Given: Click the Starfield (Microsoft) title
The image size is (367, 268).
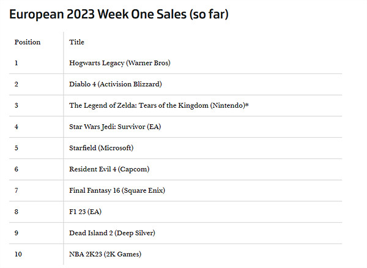Looking at the screenshot, I should [101, 147].
